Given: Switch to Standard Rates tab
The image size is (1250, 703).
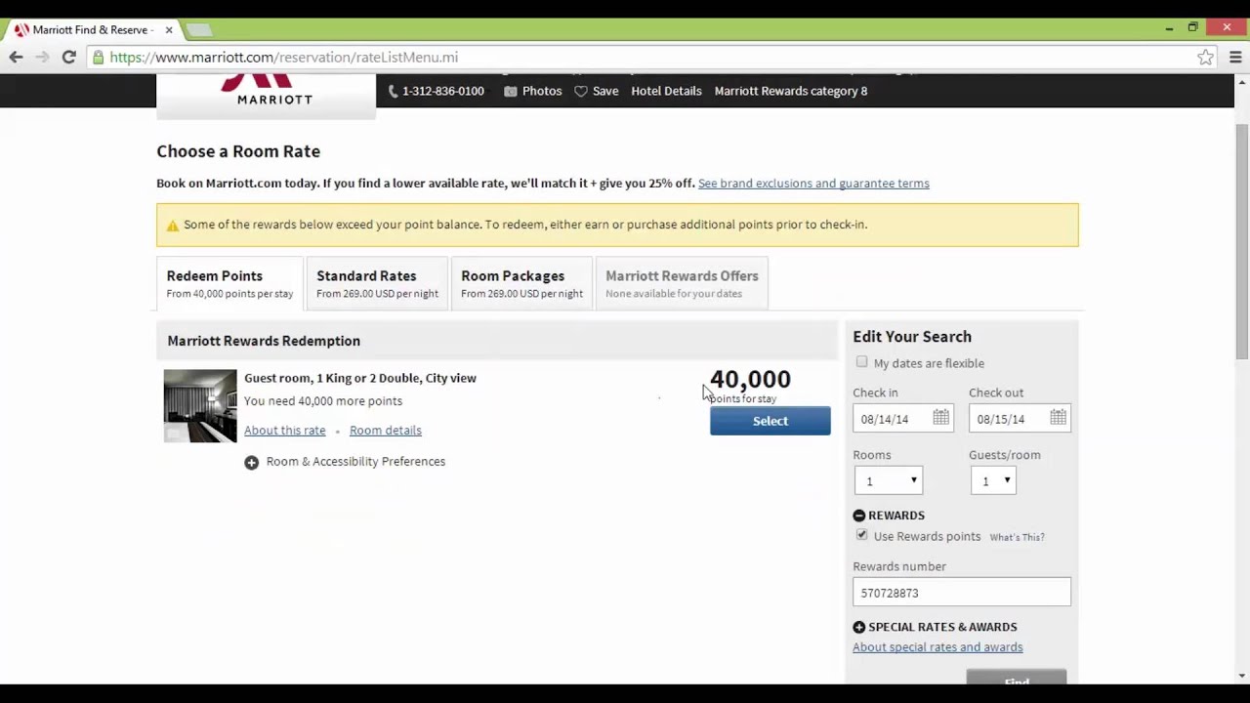Looking at the screenshot, I should 377,283.
